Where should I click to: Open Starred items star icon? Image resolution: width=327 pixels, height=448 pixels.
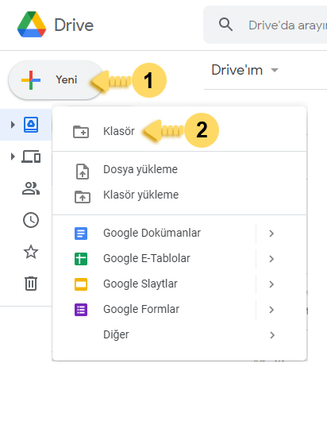(x=31, y=252)
